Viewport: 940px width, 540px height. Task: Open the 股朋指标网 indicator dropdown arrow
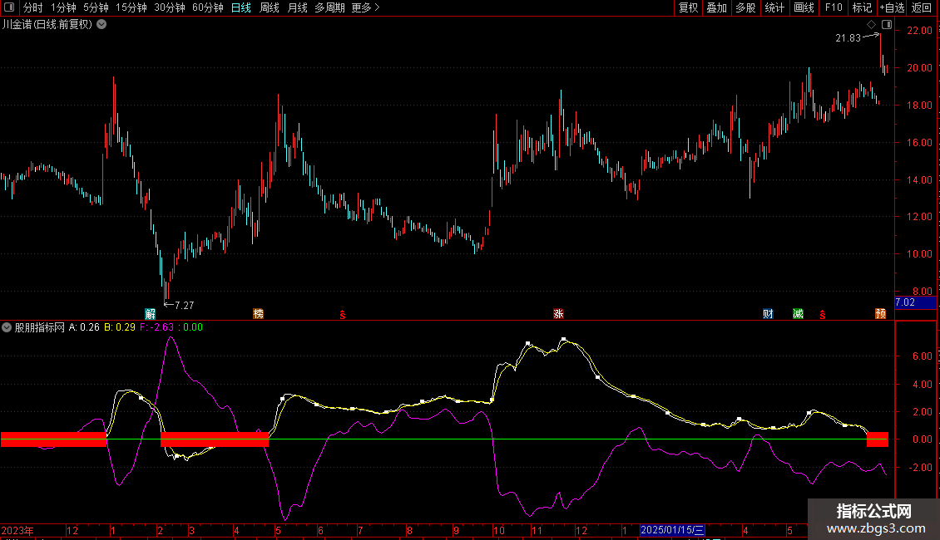coord(7,327)
